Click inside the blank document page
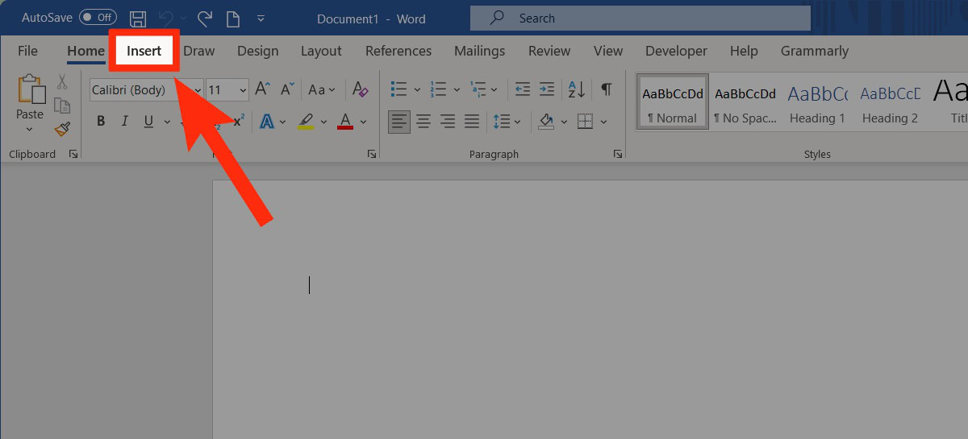 [x=590, y=310]
